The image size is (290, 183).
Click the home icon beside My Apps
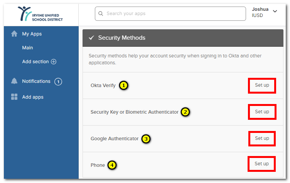tap(14, 34)
